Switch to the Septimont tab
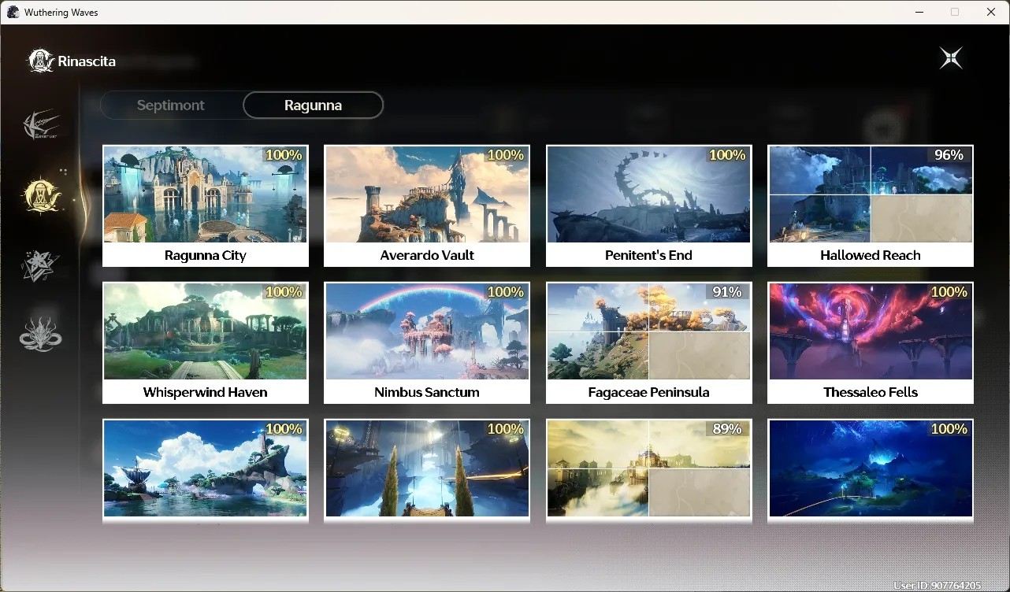 [x=171, y=105]
